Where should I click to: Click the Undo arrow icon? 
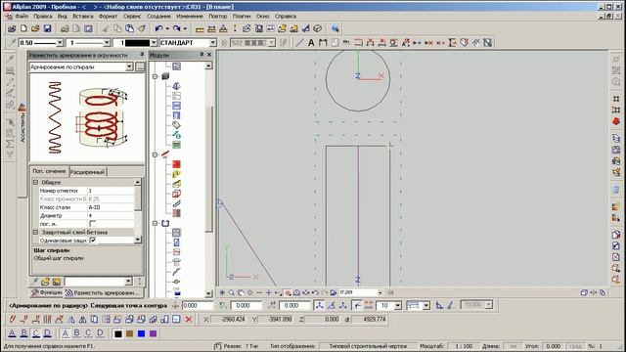click(x=158, y=28)
